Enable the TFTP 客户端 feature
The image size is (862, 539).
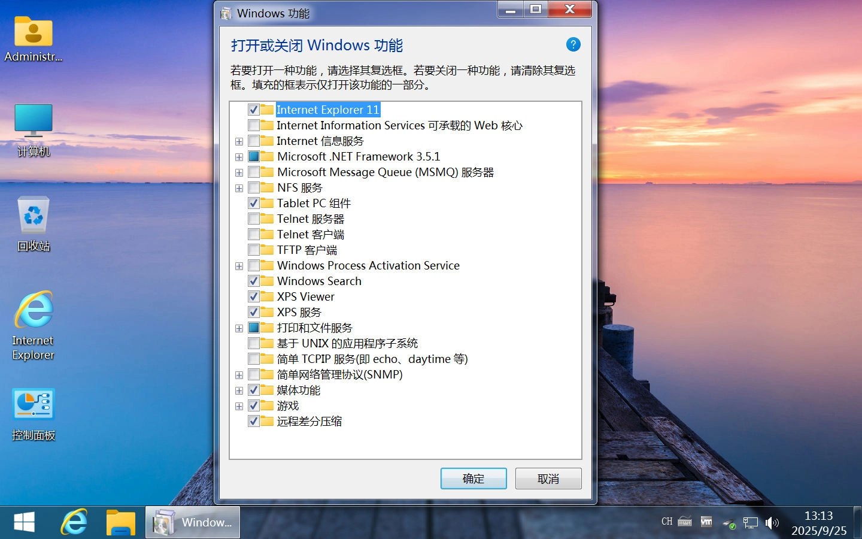(254, 250)
